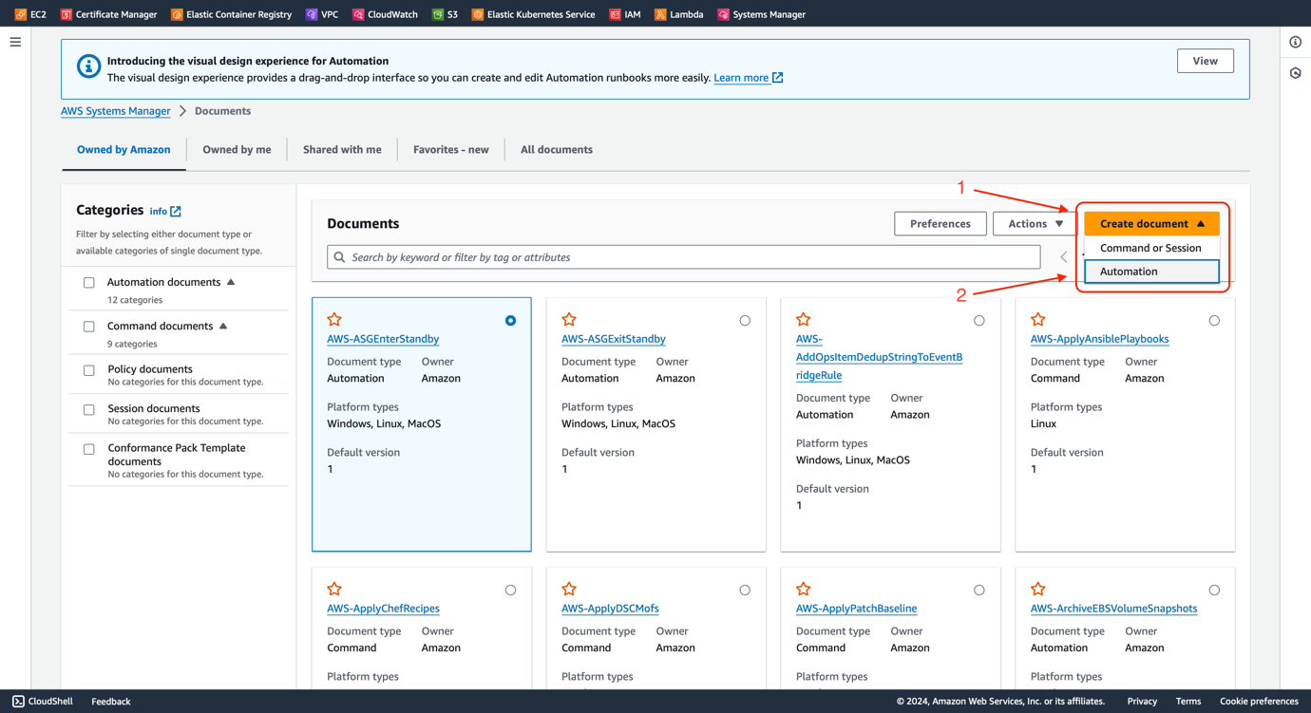1311x713 pixels.
Task: Open the hamburger navigation menu
Action: click(15, 42)
